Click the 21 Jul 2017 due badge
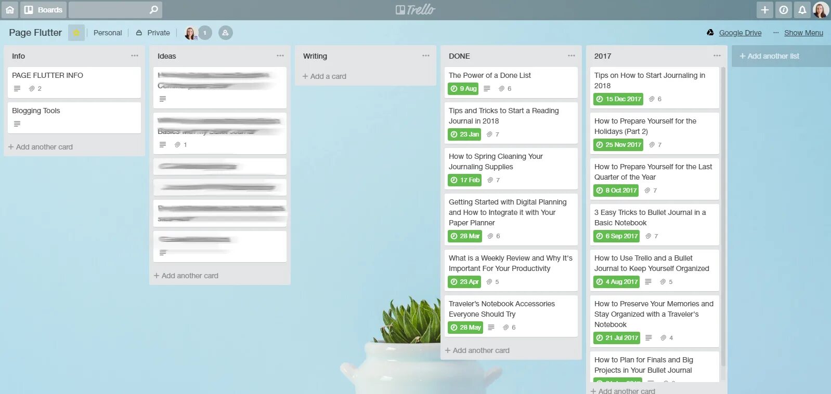 click(617, 338)
